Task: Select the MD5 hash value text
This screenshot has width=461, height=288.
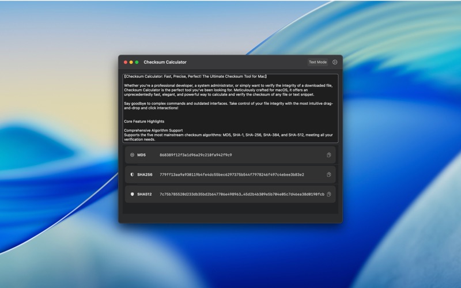Action: click(x=195, y=155)
